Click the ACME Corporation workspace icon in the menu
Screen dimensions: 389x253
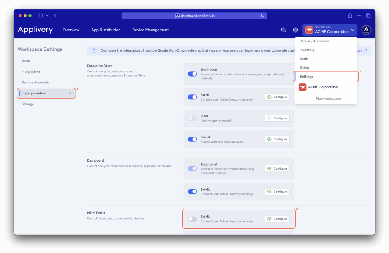(x=302, y=87)
